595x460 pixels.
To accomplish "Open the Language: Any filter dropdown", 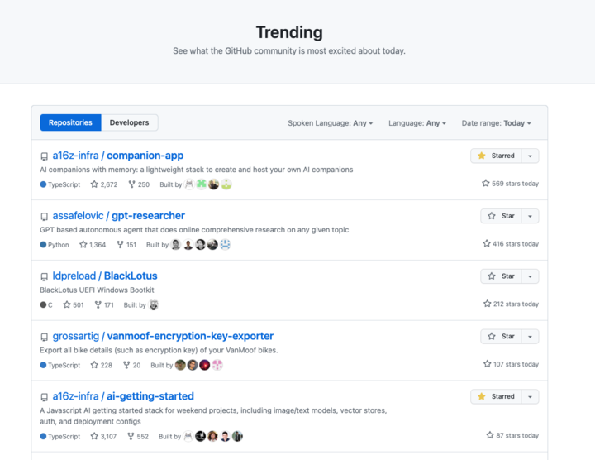I will 417,123.
